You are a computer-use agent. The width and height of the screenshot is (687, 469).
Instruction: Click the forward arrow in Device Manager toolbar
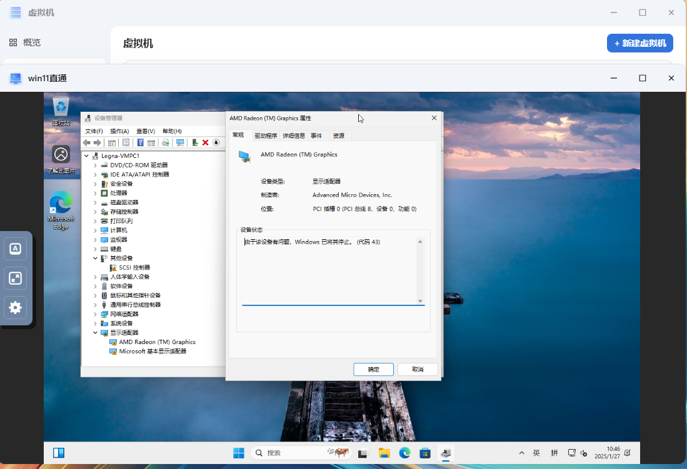98,143
